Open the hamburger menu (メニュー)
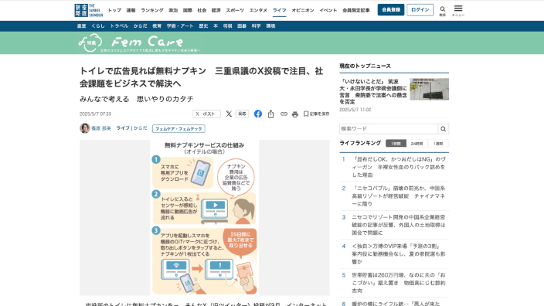544x306 pixels. (458, 10)
